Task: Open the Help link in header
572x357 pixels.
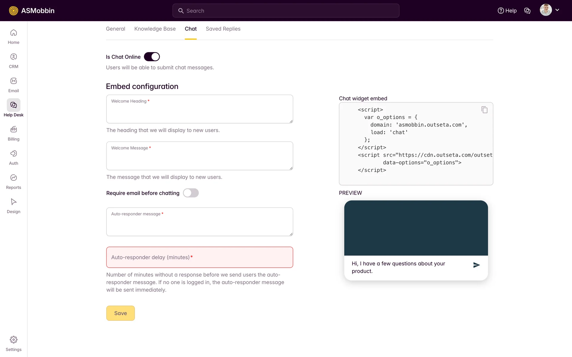Action: click(x=507, y=11)
